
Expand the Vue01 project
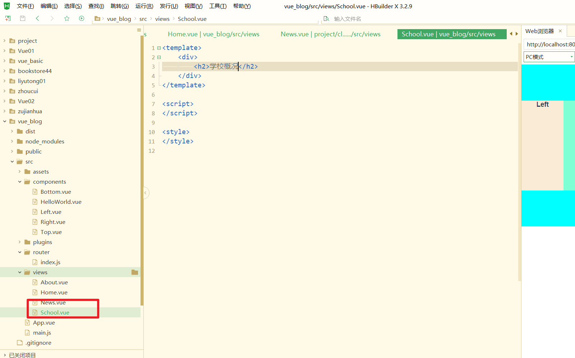(x=5, y=51)
